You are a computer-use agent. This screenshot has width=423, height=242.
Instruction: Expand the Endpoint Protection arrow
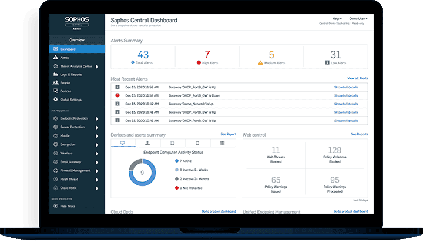click(x=97, y=119)
